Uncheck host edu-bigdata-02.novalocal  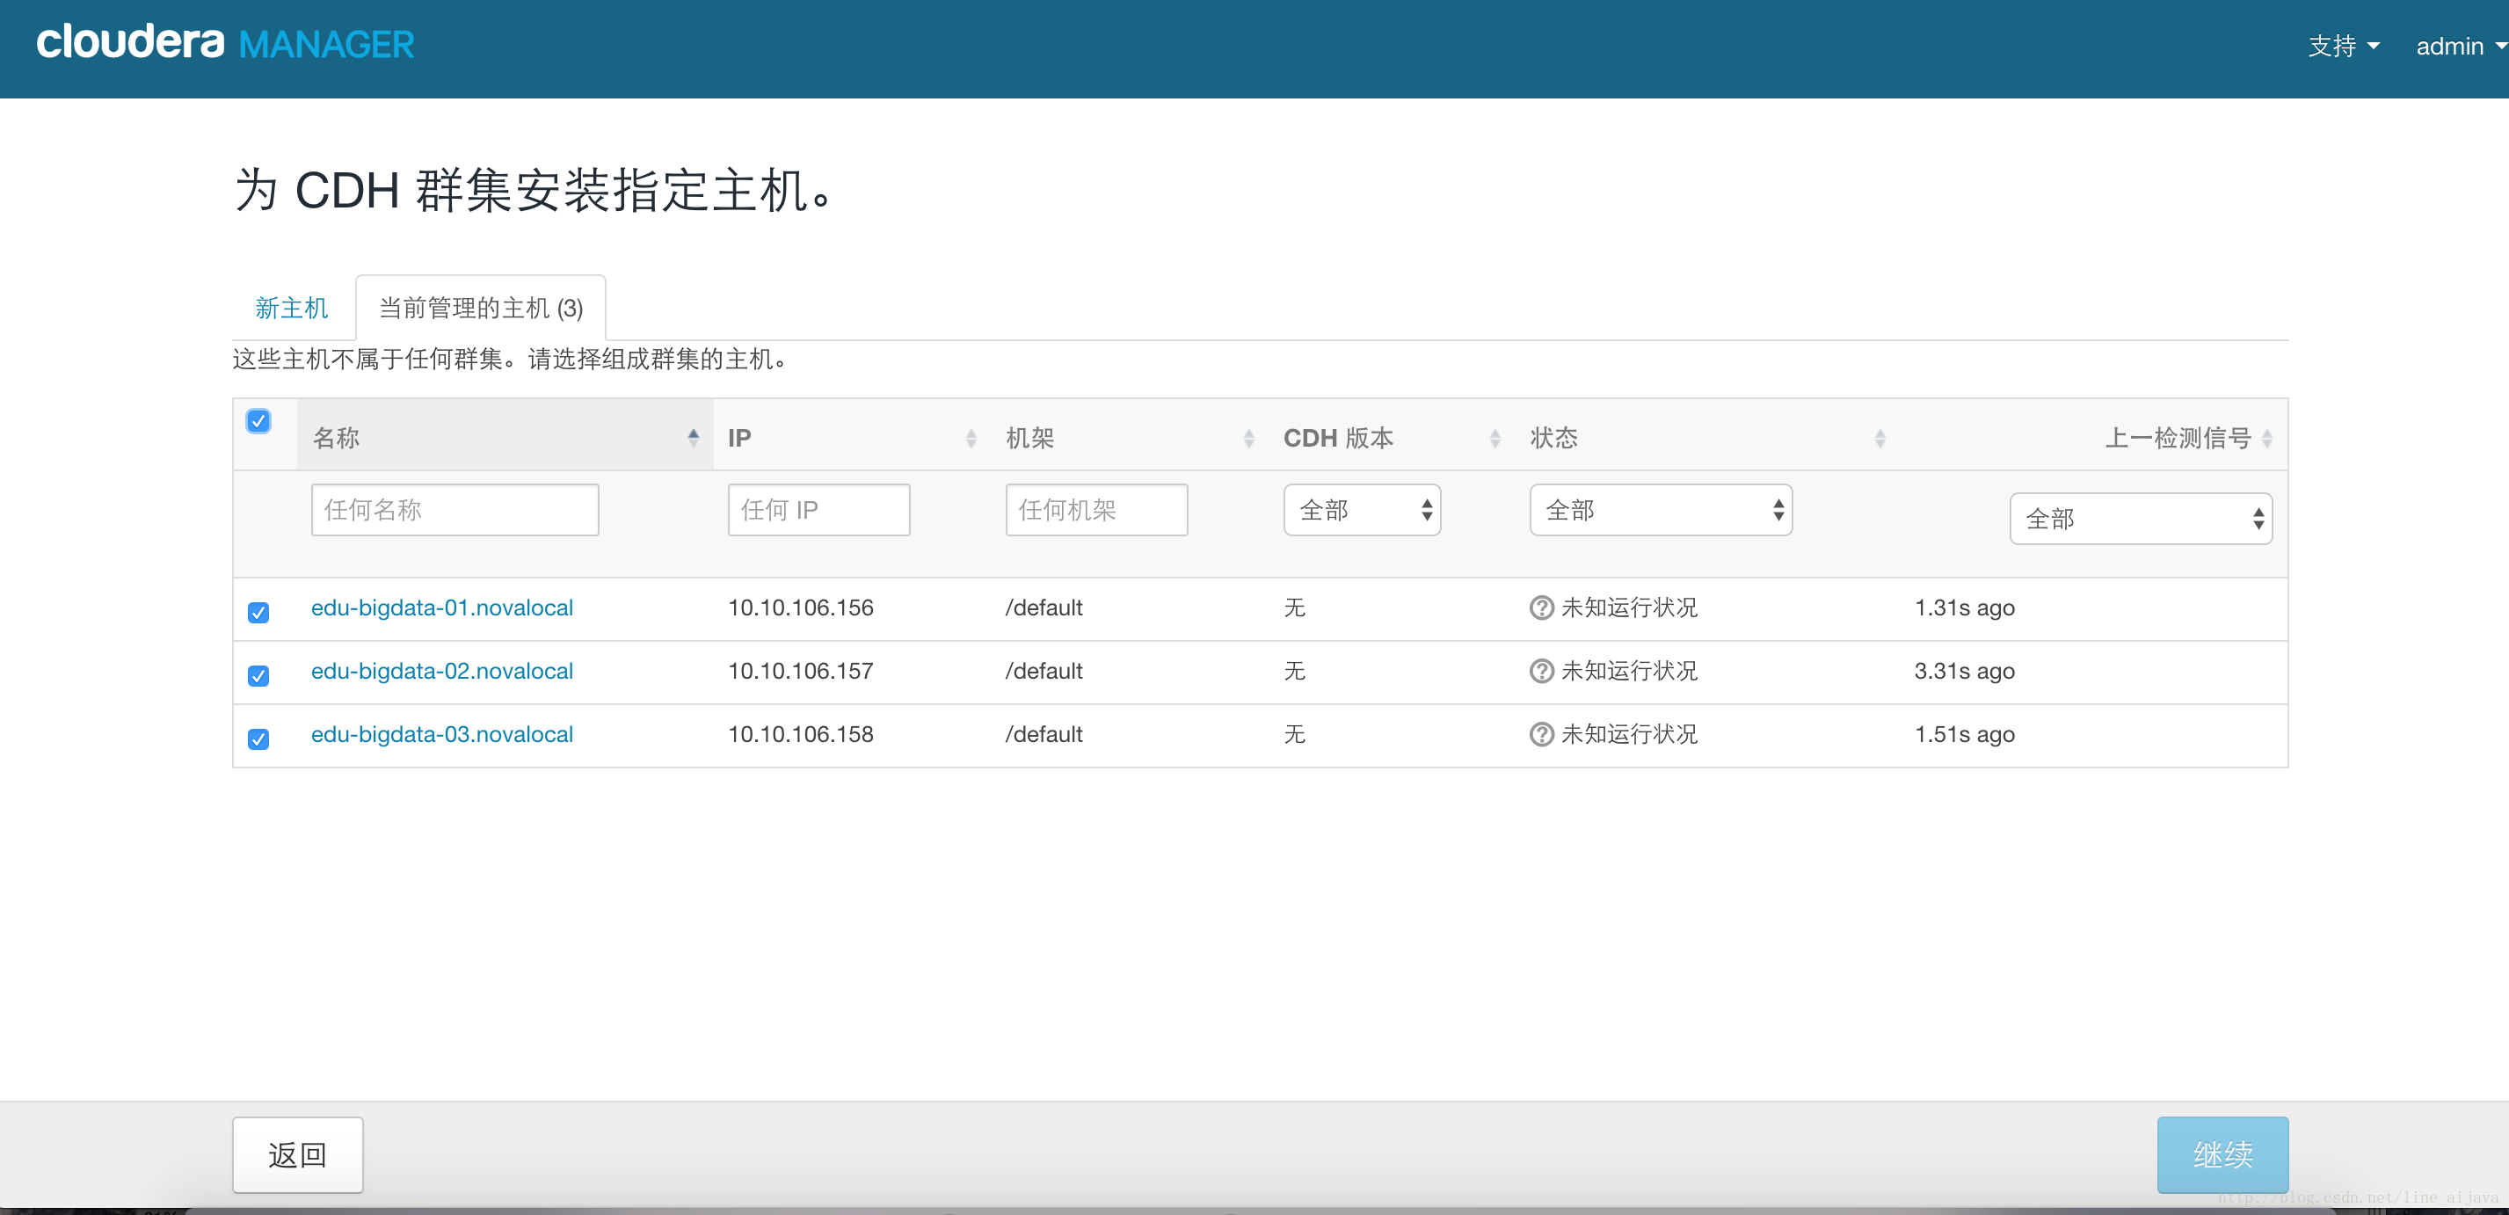point(258,675)
